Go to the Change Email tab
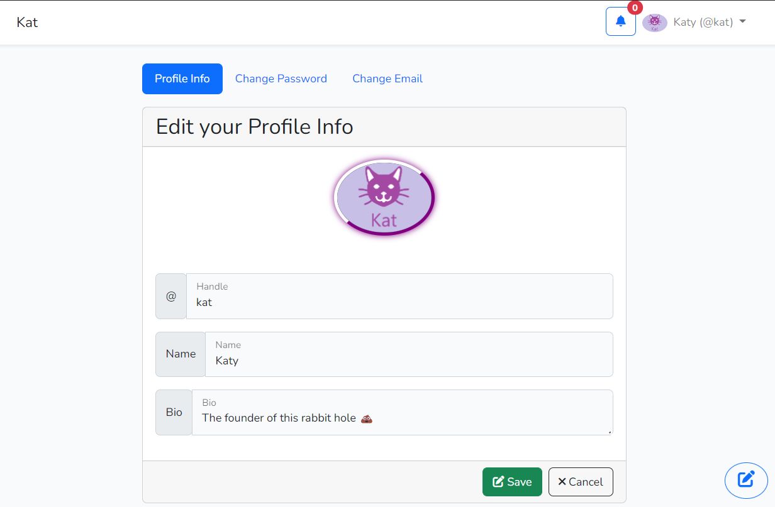Image resolution: width=775 pixels, height=507 pixels. click(x=387, y=79)
